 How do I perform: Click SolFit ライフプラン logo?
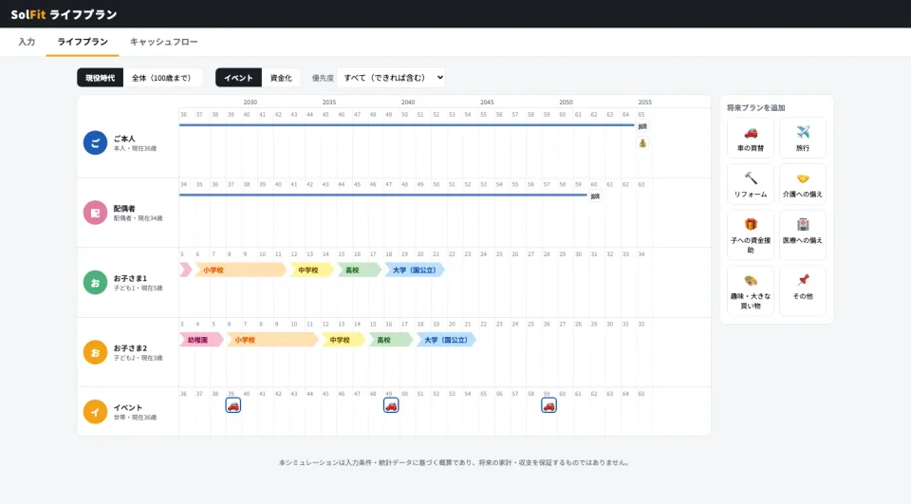[x=64, y=14]
